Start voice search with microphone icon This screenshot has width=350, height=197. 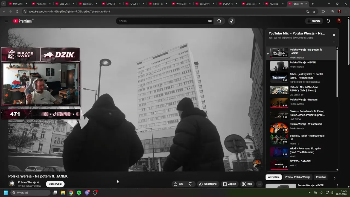[232, 21]
